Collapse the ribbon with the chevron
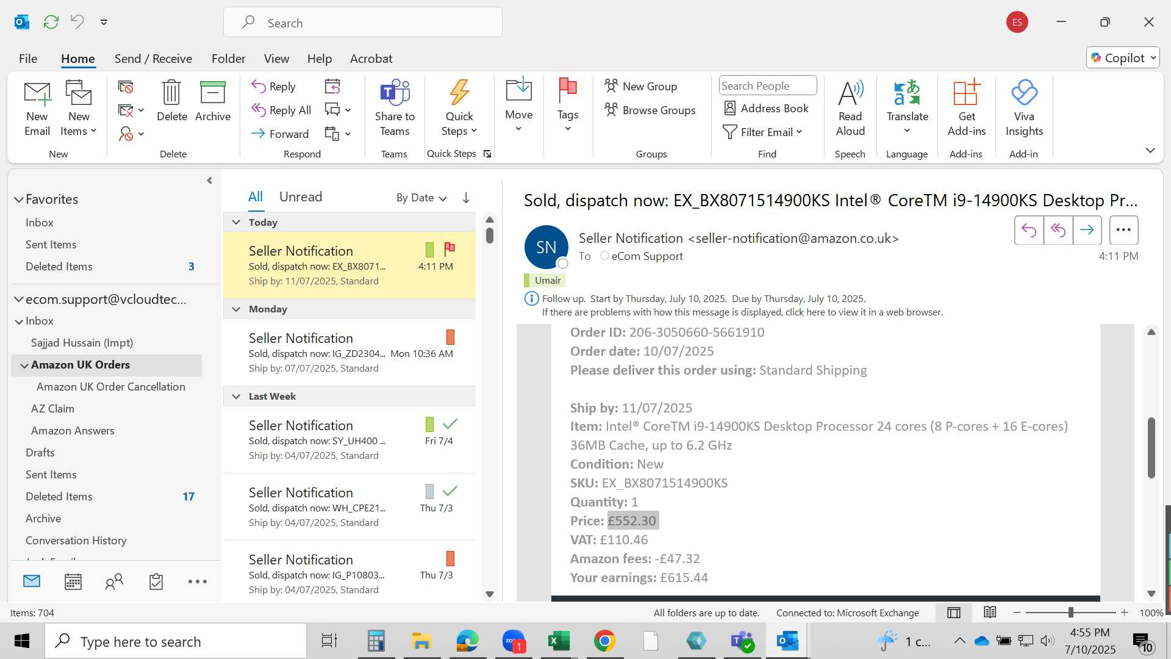1171x659 pixels. [1150, 151]
